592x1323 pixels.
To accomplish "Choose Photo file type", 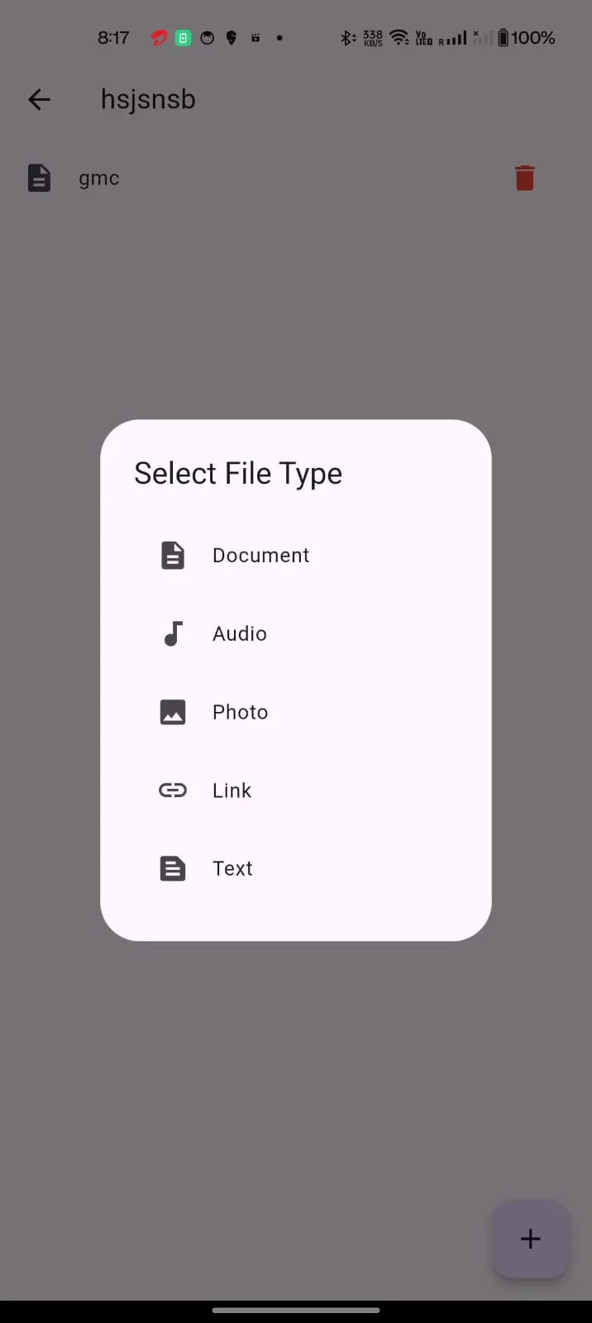I will pyautogui.click(x=296, y=712).
